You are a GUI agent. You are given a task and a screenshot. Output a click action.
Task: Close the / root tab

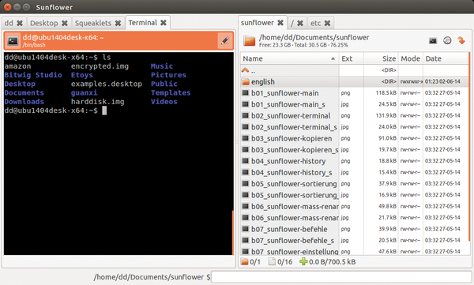click(300, 23)
